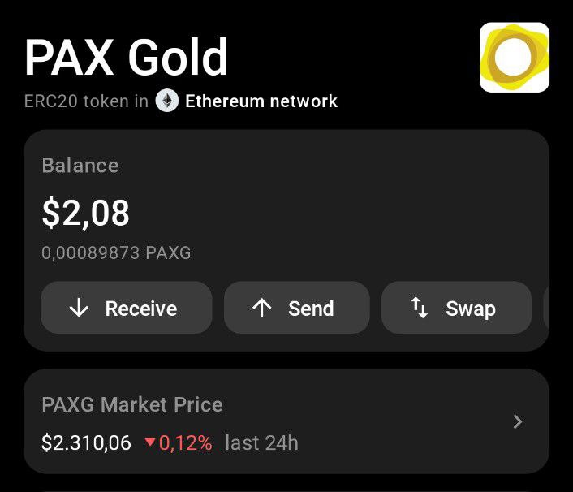Click the up-arrow icon beside Send
573x492 pixels.
(x=261, y=309)
